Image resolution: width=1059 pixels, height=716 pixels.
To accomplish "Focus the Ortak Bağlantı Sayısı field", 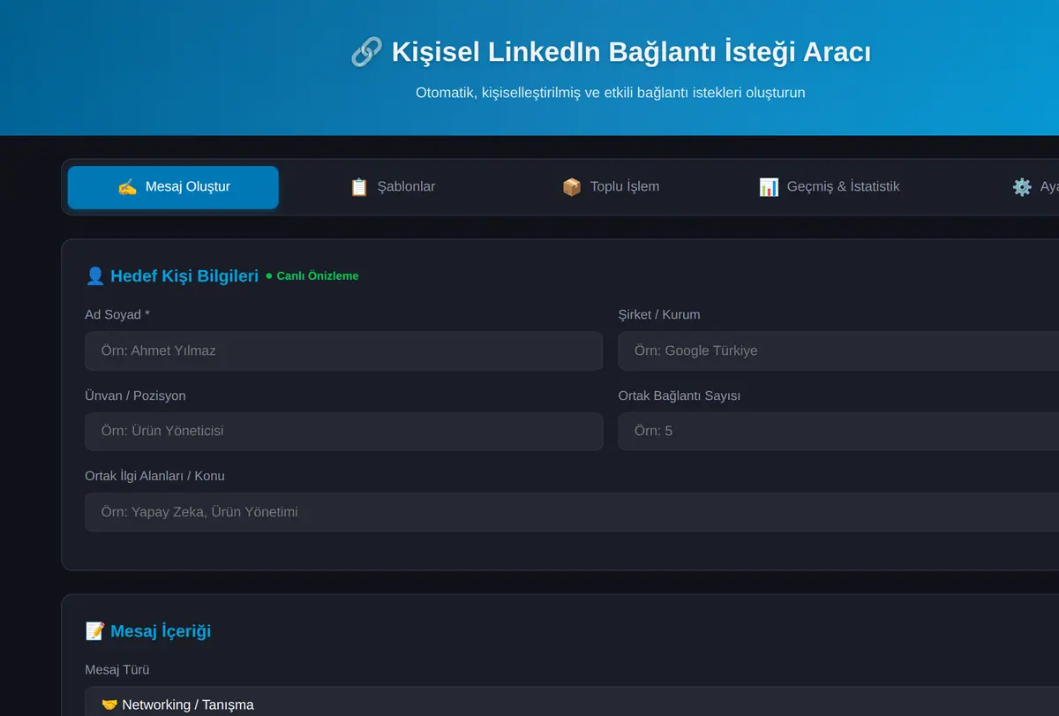I will pos(838,431).
